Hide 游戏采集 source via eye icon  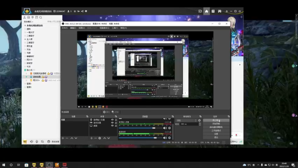pos(112,123)
